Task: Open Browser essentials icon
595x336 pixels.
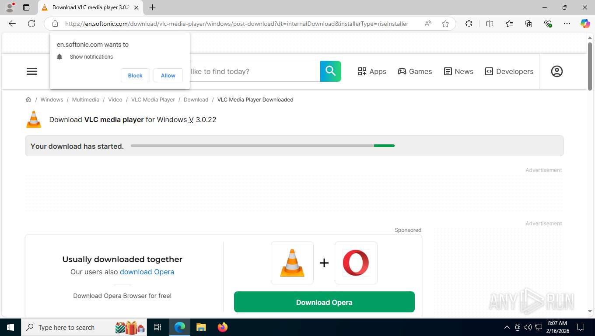Action: tap(548, 24)
